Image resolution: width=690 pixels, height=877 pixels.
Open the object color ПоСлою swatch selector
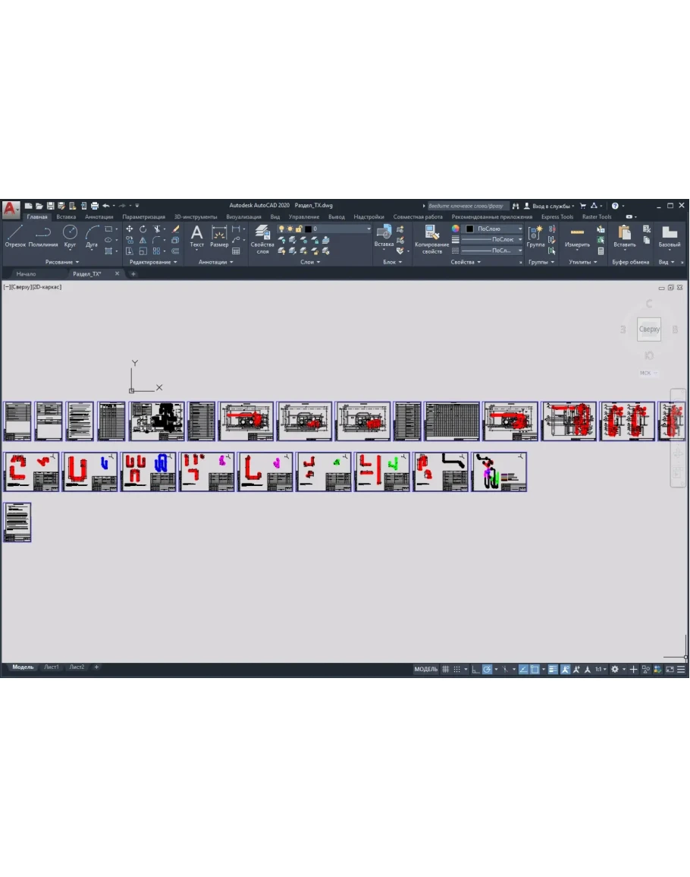[494, 229]
